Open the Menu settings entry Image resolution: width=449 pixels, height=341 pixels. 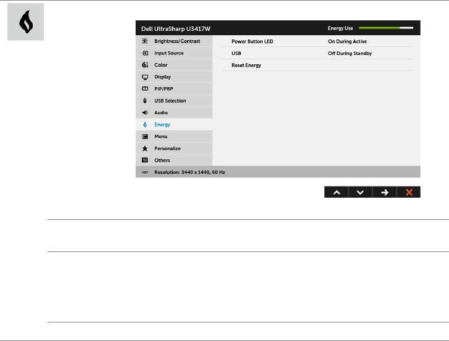tap(174, 137)
